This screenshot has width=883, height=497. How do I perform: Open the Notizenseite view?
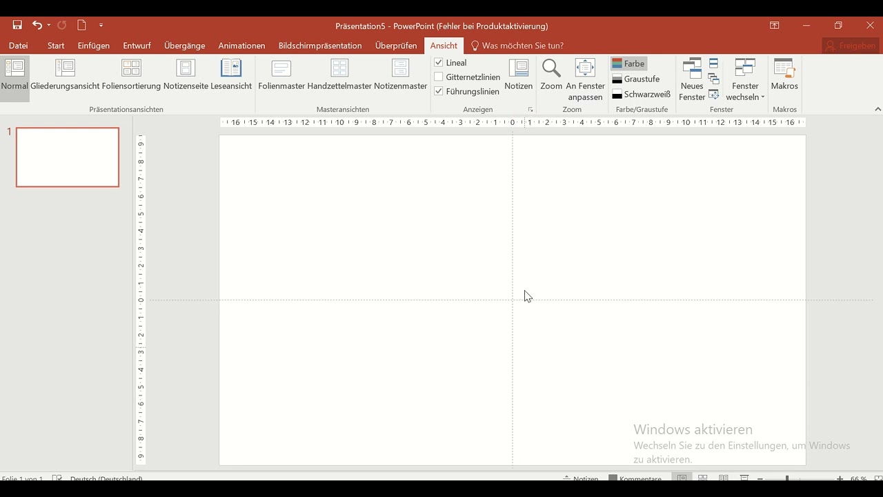click(186, 75)
